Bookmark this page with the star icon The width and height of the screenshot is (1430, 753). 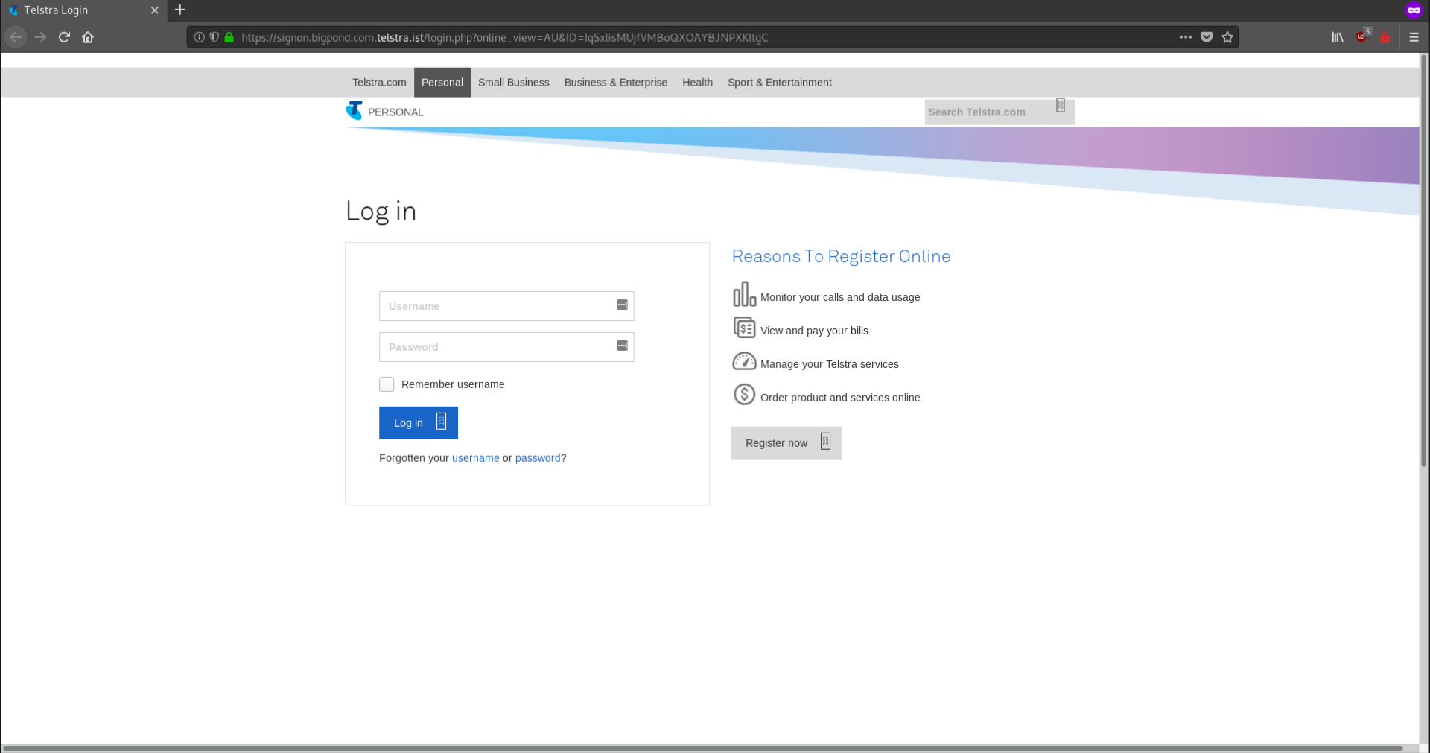click(x=1227, y=37)
